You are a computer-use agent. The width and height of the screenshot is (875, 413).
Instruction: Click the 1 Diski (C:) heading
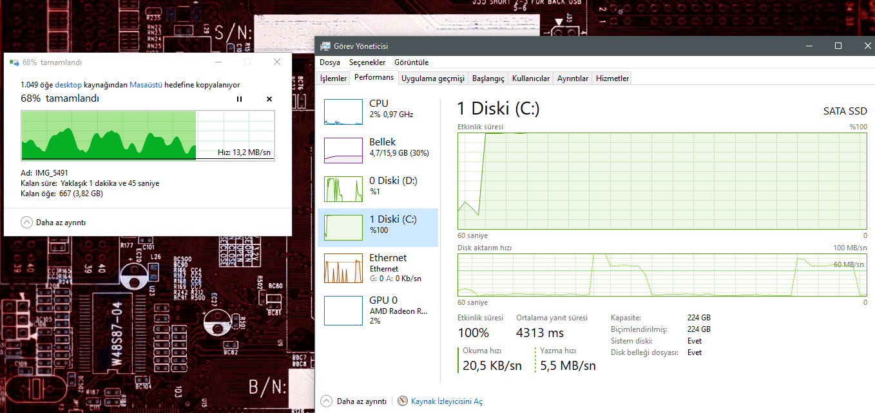tap(498, 109)
